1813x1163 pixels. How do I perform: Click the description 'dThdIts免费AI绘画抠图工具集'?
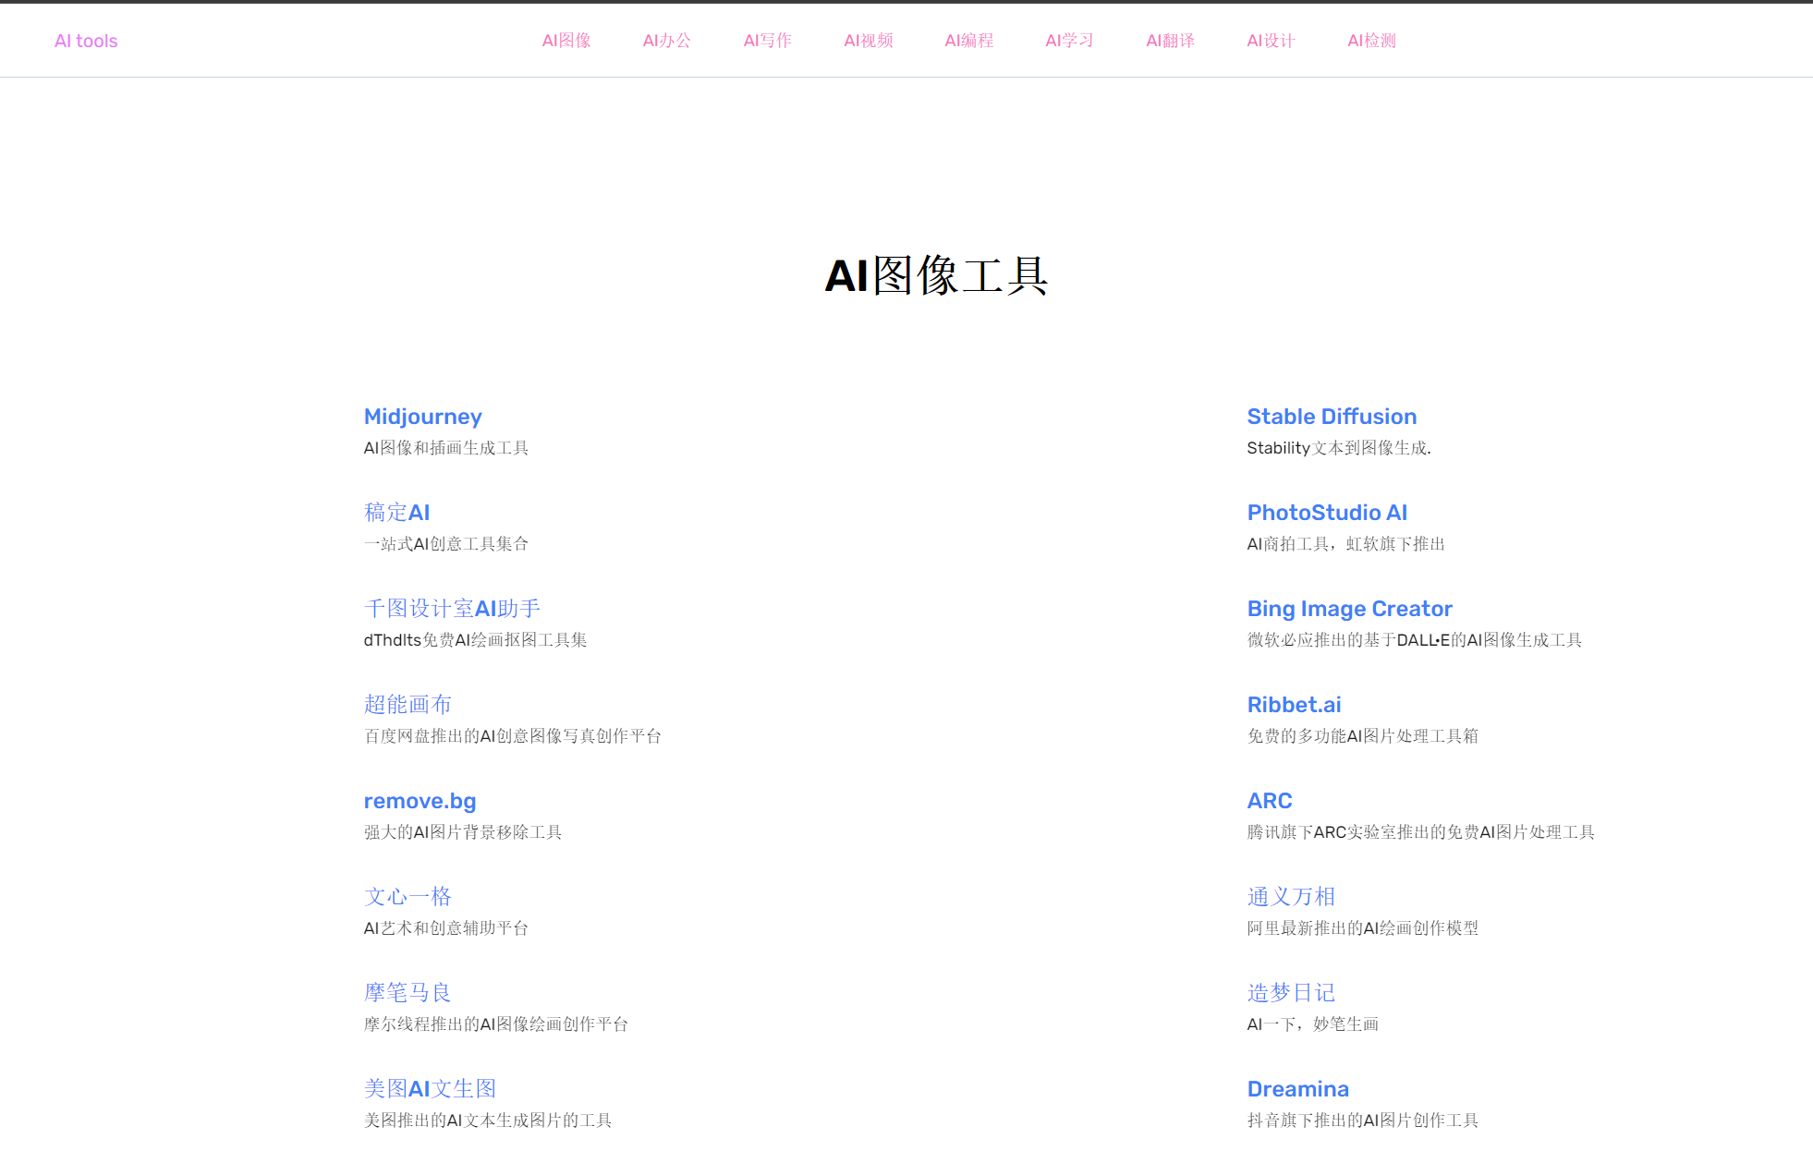(476, 640)
